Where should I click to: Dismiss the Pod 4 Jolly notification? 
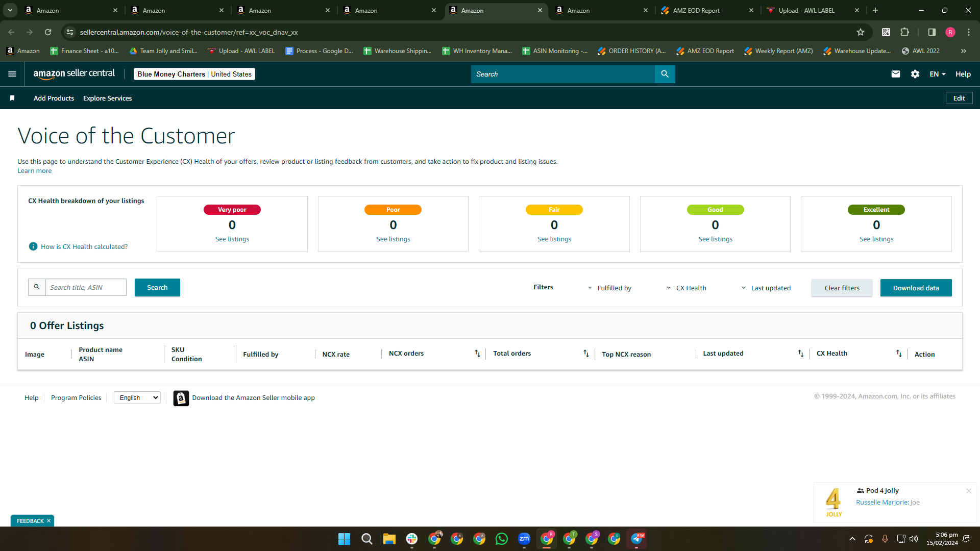[969, 491]
